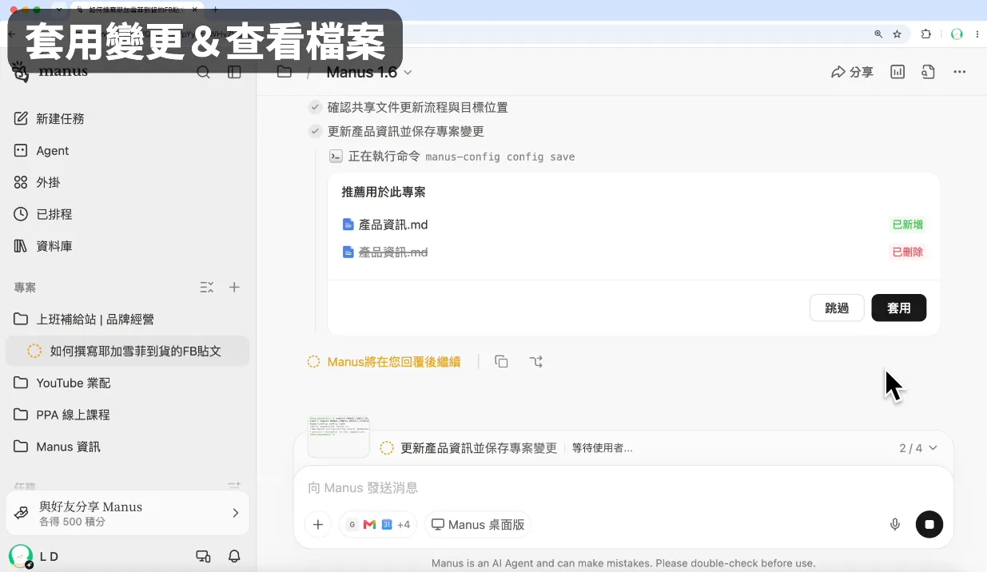This screenshot has height=572, width=987.
Task: Click step 更新產品資訊並保存專案變更 checkmark row
Action: (396, 131)
